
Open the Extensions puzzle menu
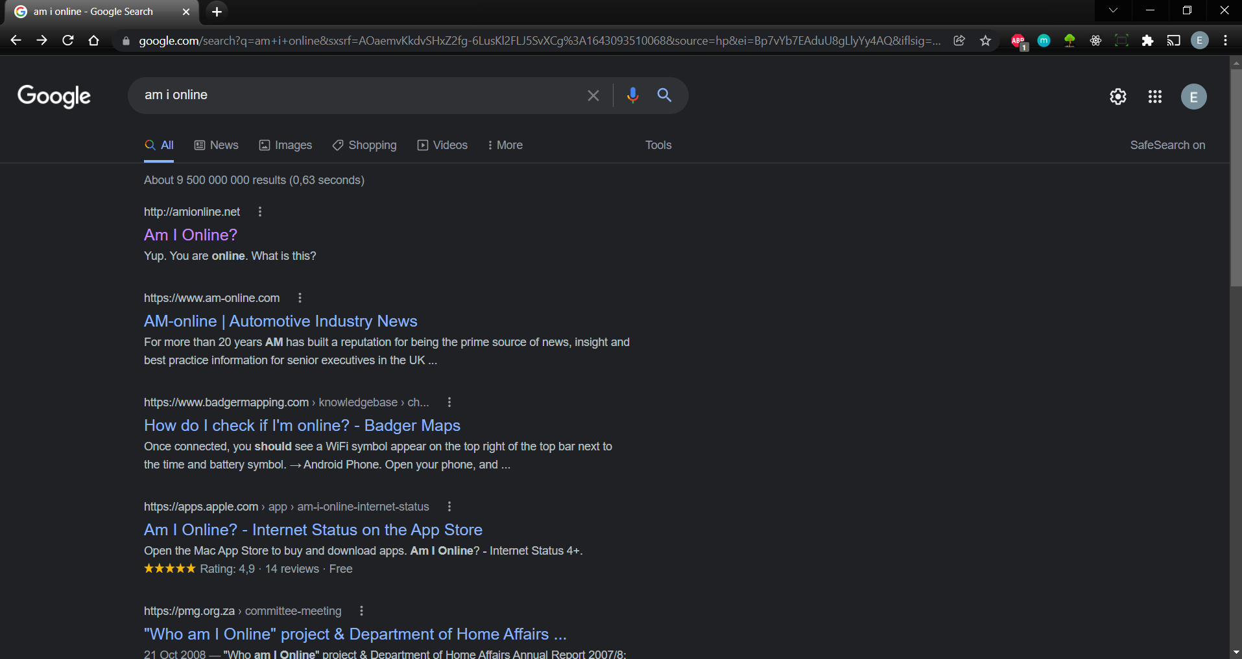[1147, 40]
